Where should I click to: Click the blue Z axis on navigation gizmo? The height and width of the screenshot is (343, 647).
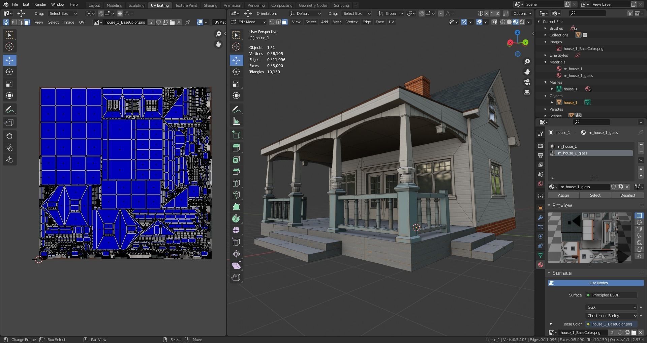[517, 32]
